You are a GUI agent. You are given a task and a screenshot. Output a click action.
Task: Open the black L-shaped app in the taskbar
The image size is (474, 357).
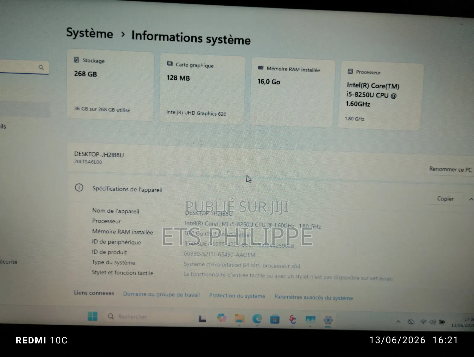pyautogui.click(x=202, y=318)
